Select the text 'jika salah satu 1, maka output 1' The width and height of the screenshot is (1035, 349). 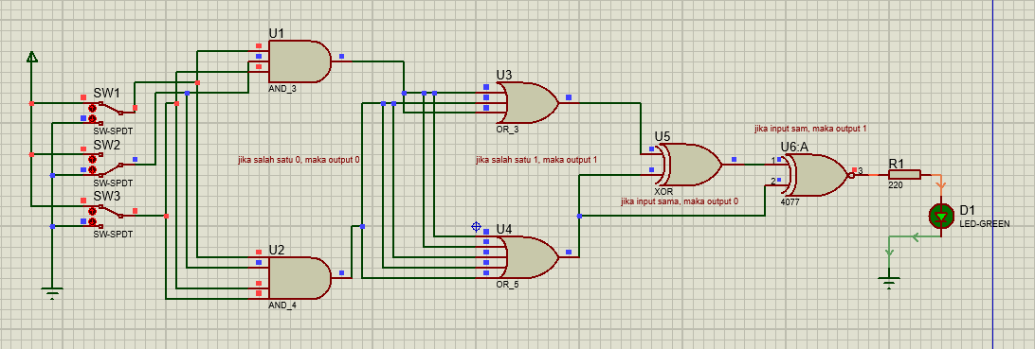[x=536, y=160]
